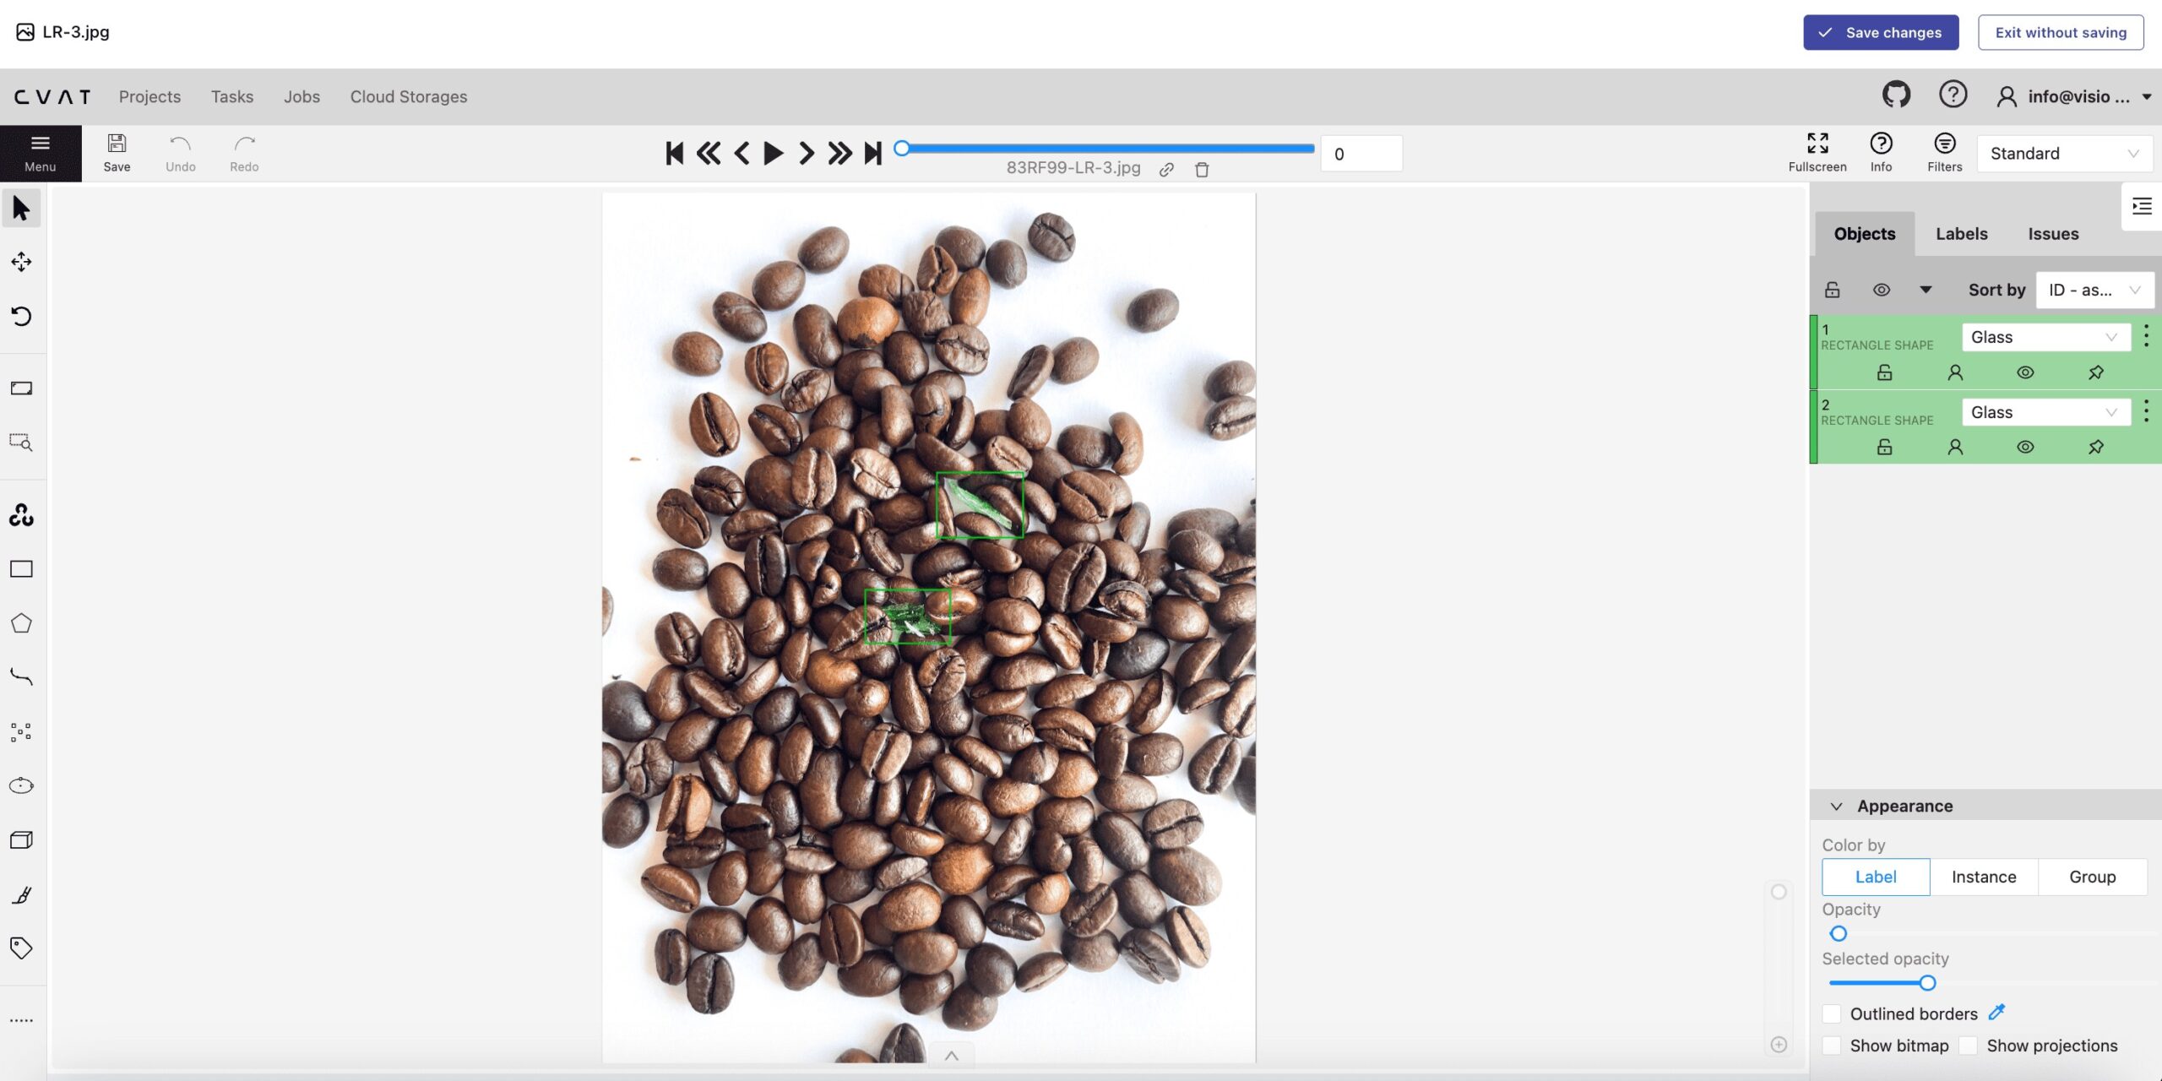The width and height of the screenshot is (2162, 1081).
Task: Click Exit without saving button
Action: tap(2062, 32)
